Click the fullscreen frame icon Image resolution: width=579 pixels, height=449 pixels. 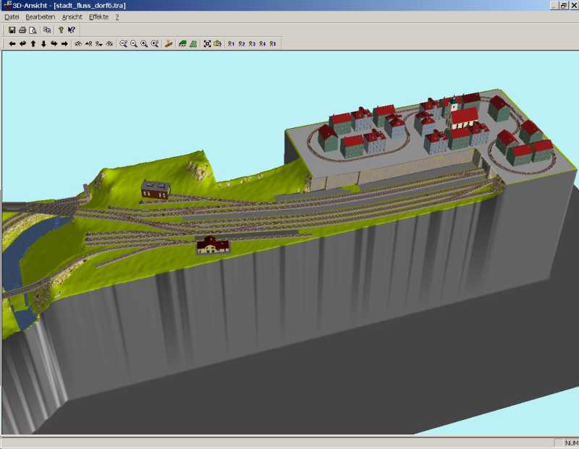[x=207, y=44]
